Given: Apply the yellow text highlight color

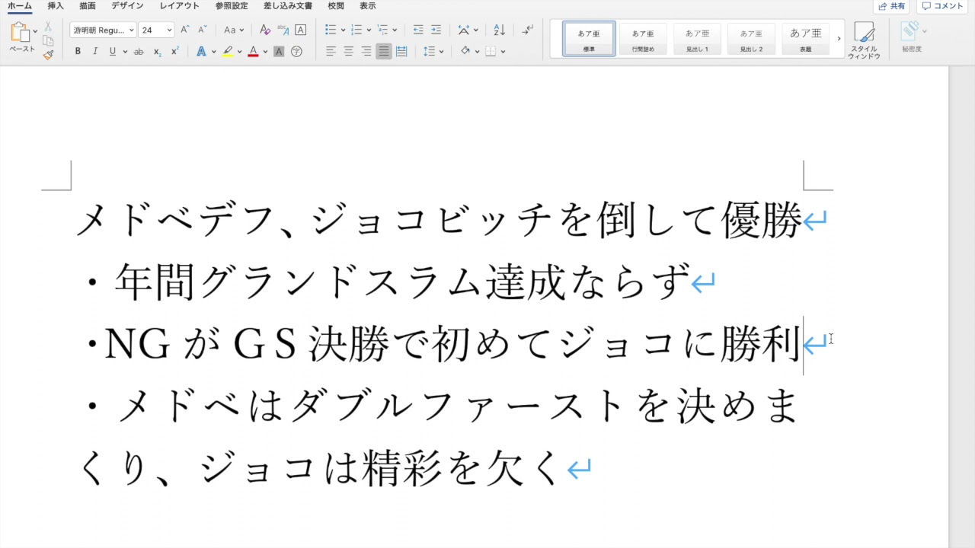Looking at the screenshot, I should [x=228, y=52].
